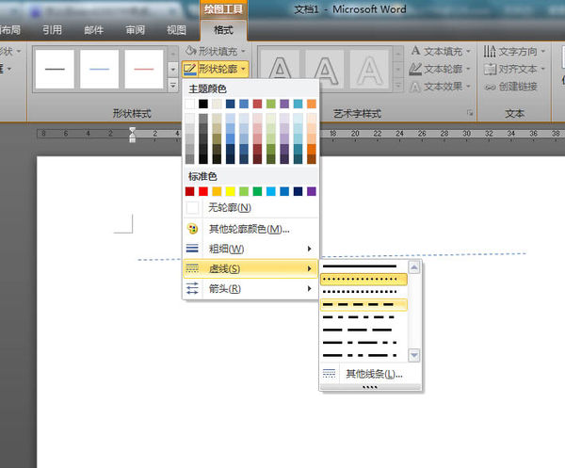This screenshot has width=565, height=468.
Task: Open the Drawing Tools (绘图工具) contextual tab
Action: point(223,9)
